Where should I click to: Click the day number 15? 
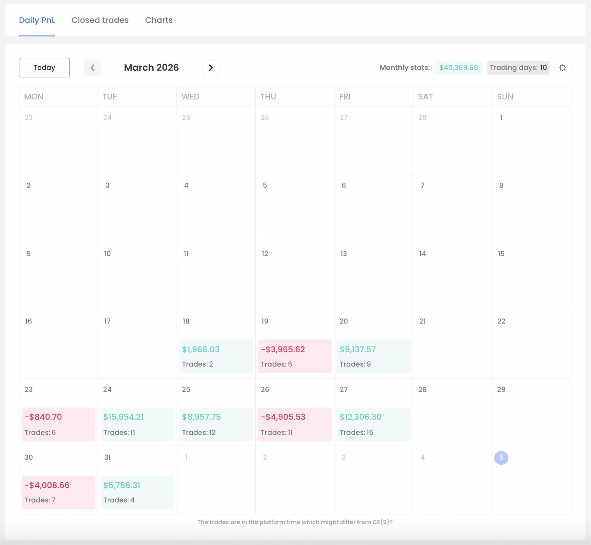tap(501, 254)
